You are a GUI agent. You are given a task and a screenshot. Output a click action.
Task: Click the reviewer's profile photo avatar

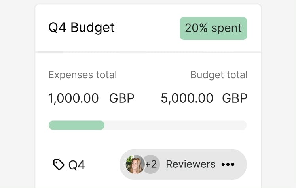[x=134, y=164]
